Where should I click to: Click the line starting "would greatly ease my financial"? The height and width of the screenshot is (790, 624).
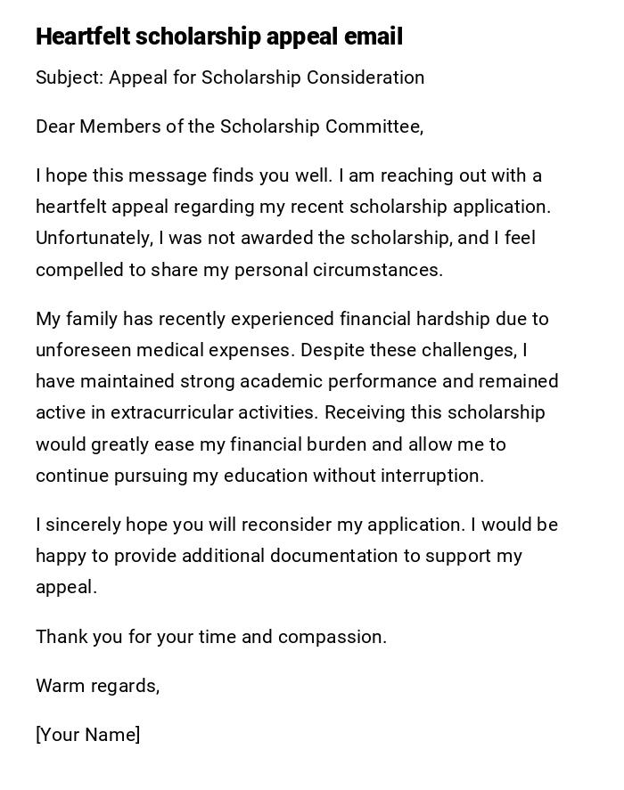(x=271, y=444)
